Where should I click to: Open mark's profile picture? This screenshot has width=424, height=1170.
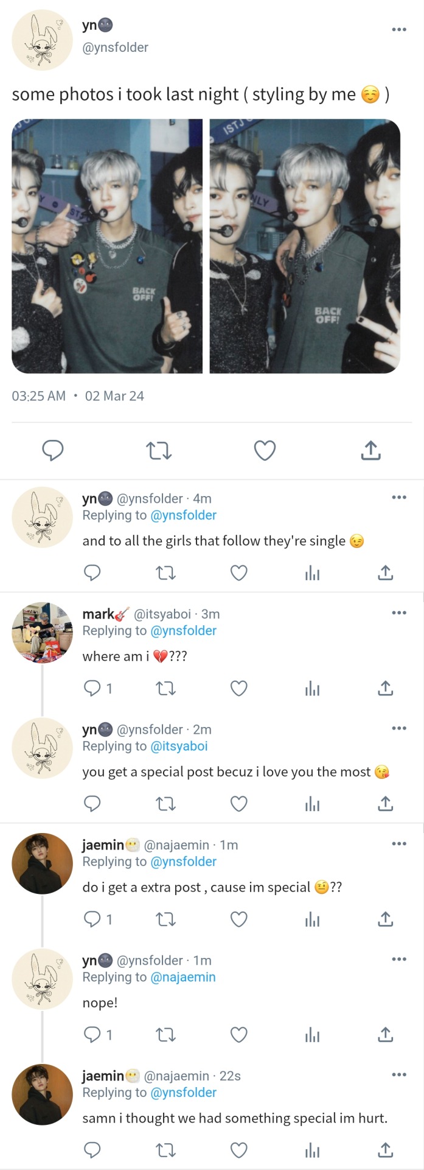coord(42,633)
